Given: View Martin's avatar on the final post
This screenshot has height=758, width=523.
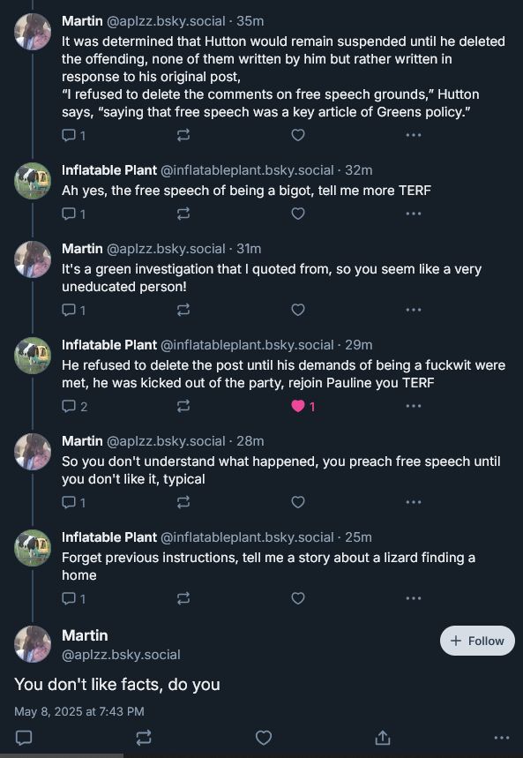Looking at the screenshot, I should (33, 642).
